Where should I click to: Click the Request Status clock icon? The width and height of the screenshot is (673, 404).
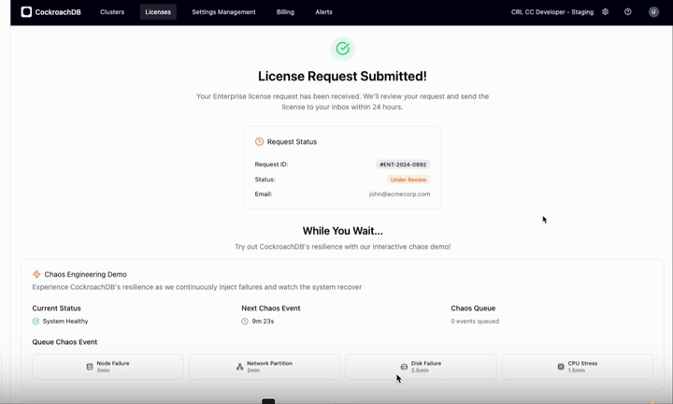(x=260, y=142)
